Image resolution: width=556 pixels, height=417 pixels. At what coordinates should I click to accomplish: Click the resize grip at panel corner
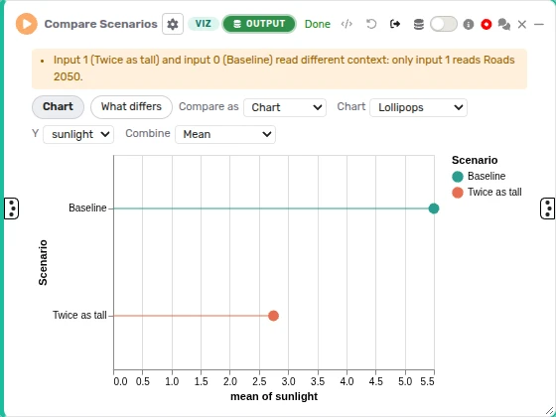pyautogui.click(x=549, y=410)
